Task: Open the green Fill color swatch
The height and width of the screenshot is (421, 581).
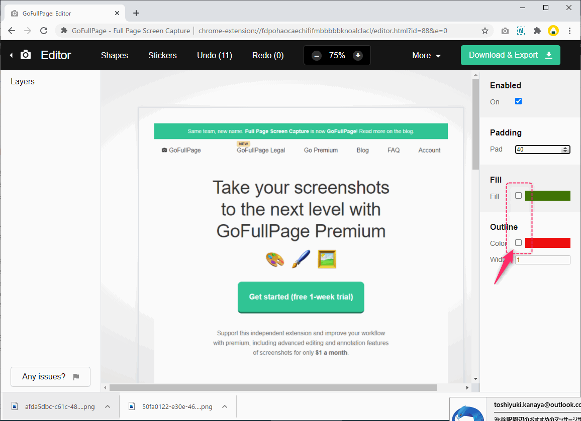Action: 548,196
